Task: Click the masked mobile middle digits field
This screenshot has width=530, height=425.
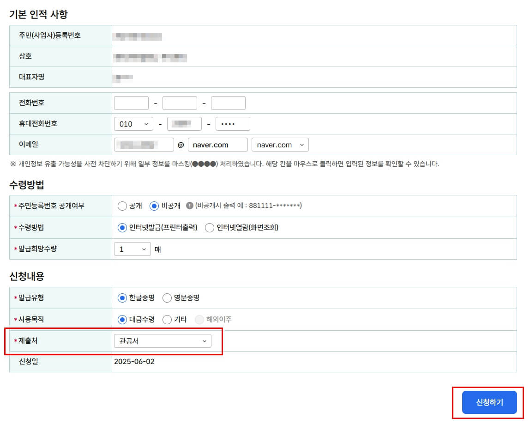Action: 184,123
